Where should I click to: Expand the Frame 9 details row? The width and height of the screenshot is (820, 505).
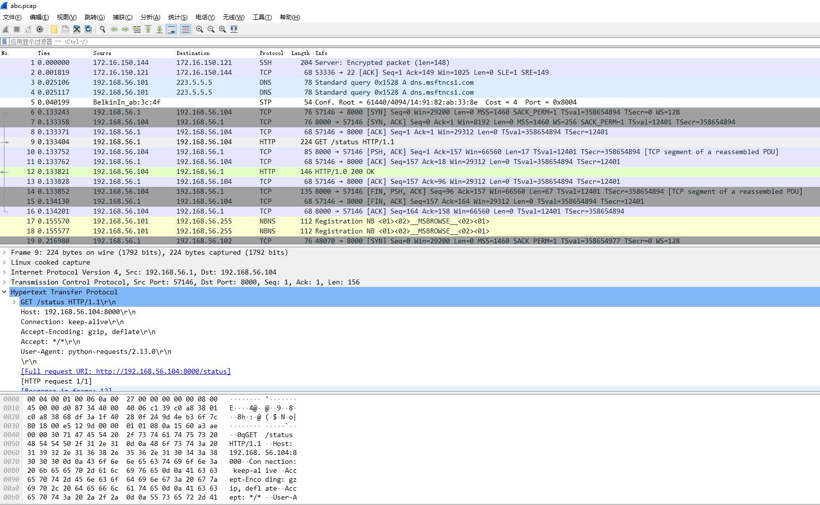[4, 252]
